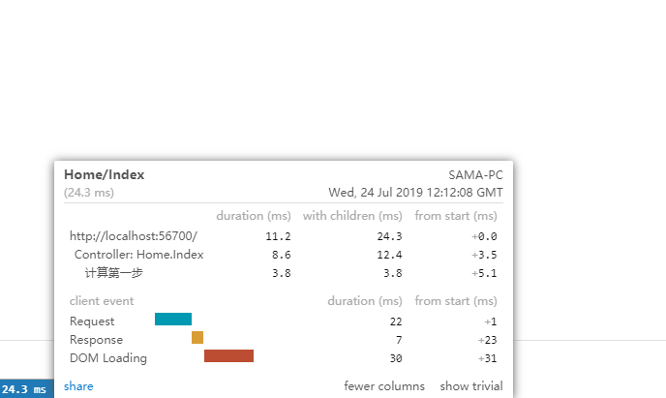
Task: Click the 8.6 duration value
Action: point(282,255)
